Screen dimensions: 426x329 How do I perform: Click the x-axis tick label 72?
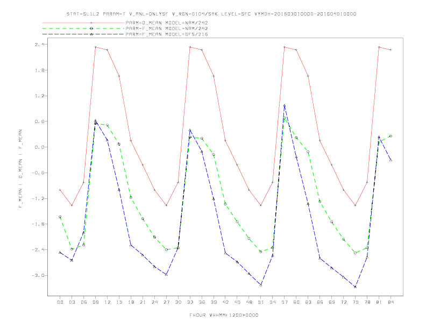tap(343, 302)
